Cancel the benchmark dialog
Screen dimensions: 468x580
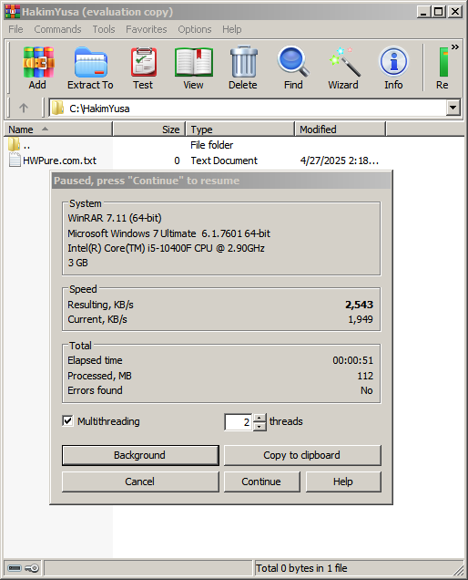click(x=140, y=482)
